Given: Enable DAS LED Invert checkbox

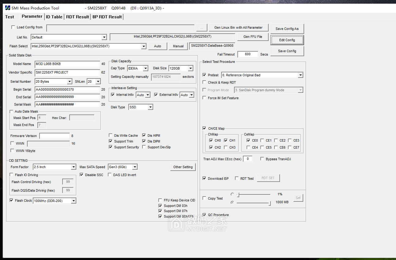Looking at the screenshot, I should click(110, 175).
